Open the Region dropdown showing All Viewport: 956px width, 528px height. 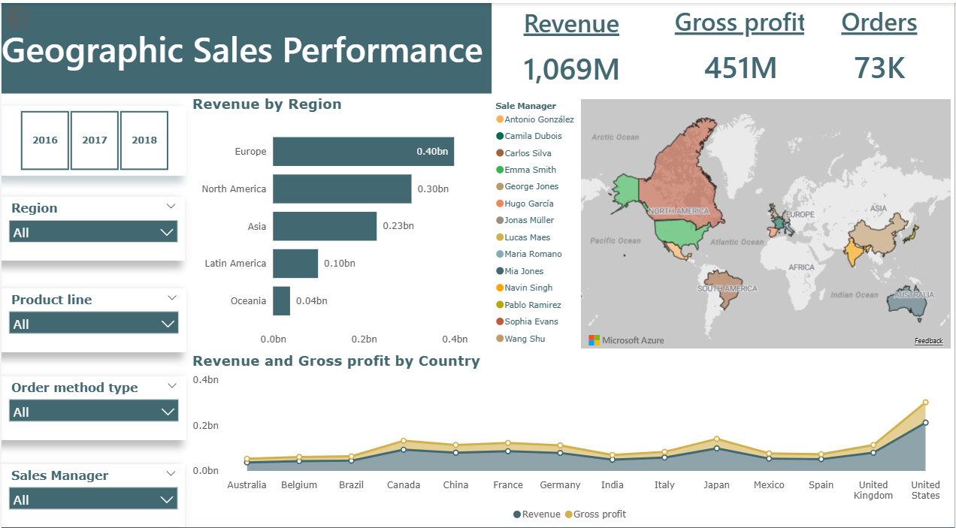point(93,232)
